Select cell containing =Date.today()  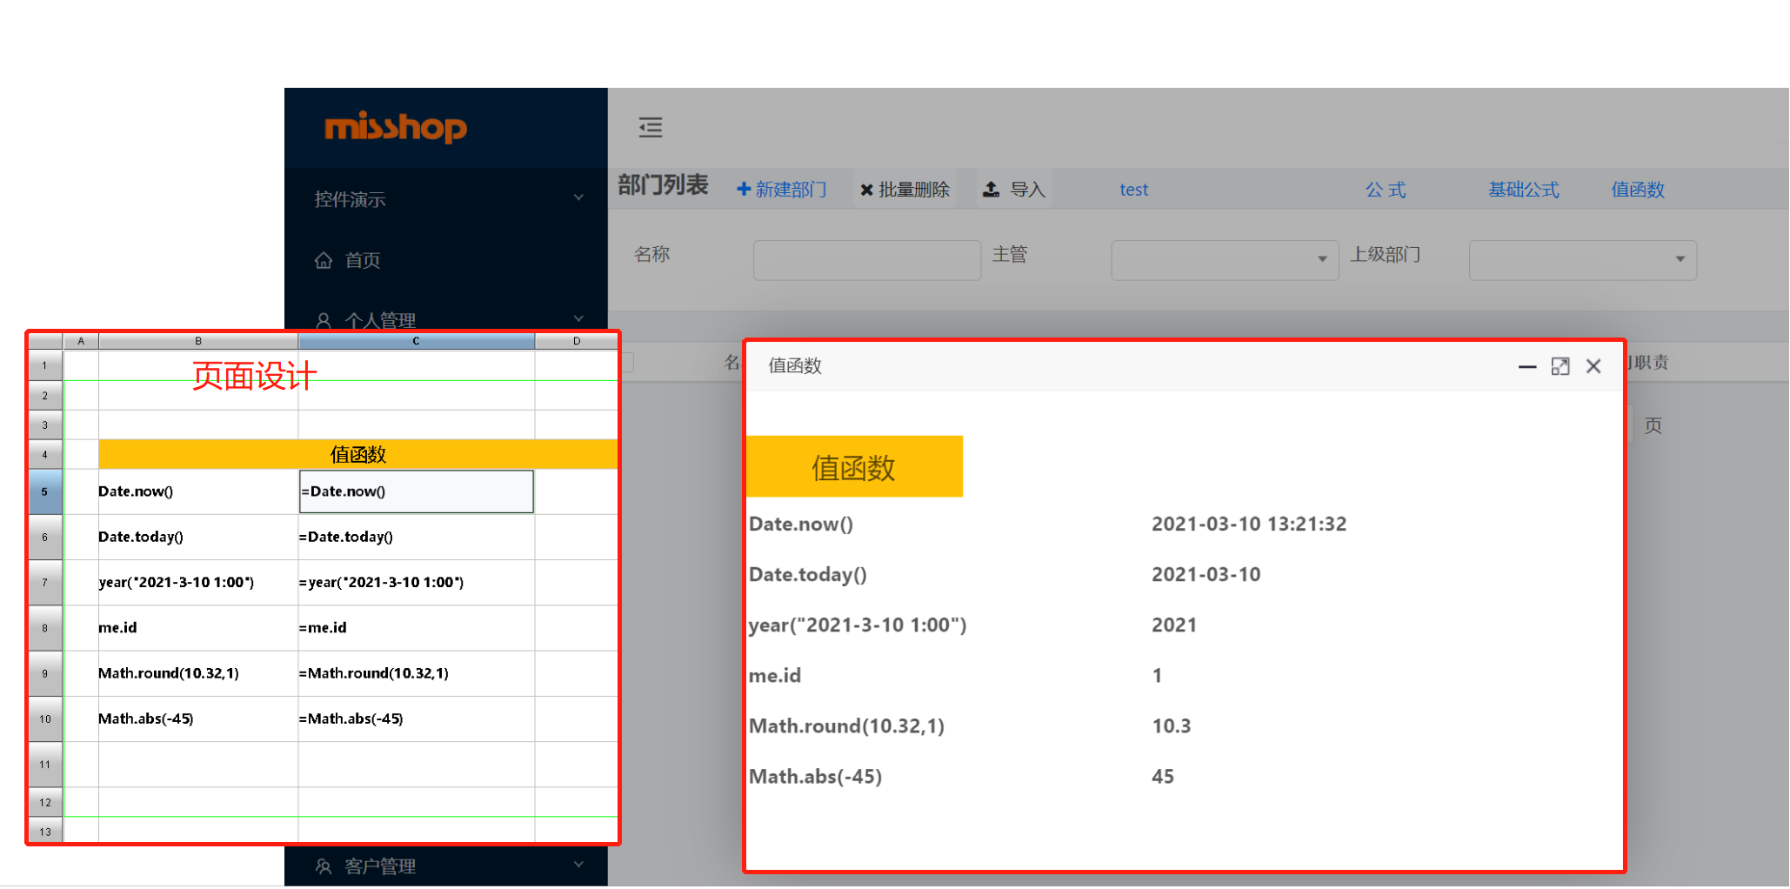tap(416, 537)
